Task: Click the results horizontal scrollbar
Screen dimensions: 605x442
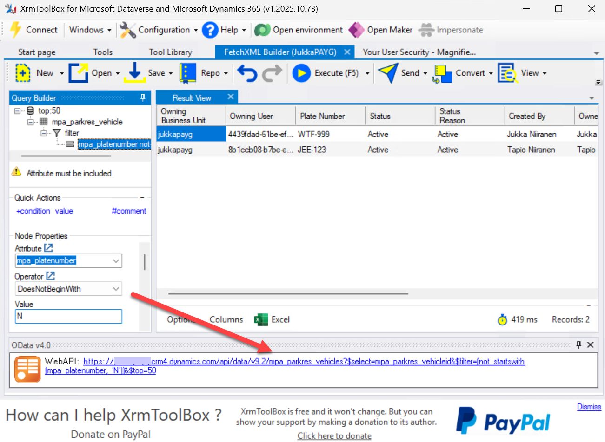Action: (x=288, y=294)
